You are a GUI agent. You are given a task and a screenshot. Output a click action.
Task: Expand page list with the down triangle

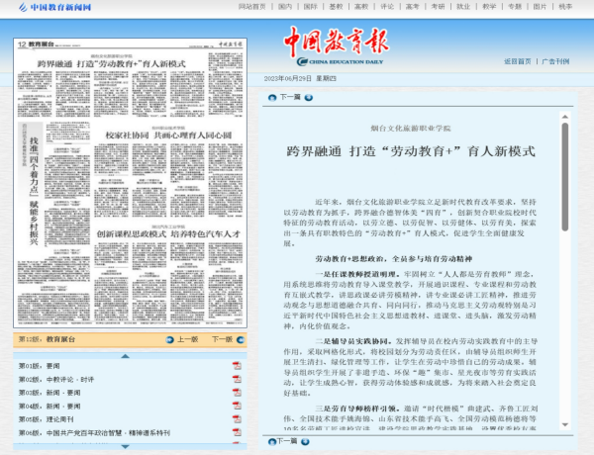[x=125, y=447]
